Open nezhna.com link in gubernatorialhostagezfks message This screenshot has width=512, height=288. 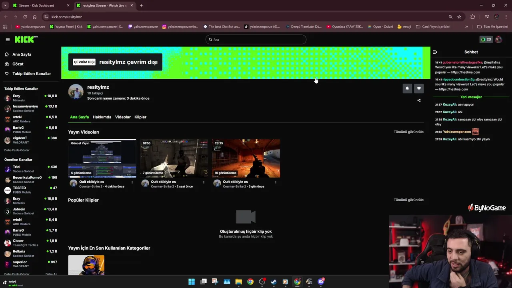pyautogui.click(x=465, y=72)
